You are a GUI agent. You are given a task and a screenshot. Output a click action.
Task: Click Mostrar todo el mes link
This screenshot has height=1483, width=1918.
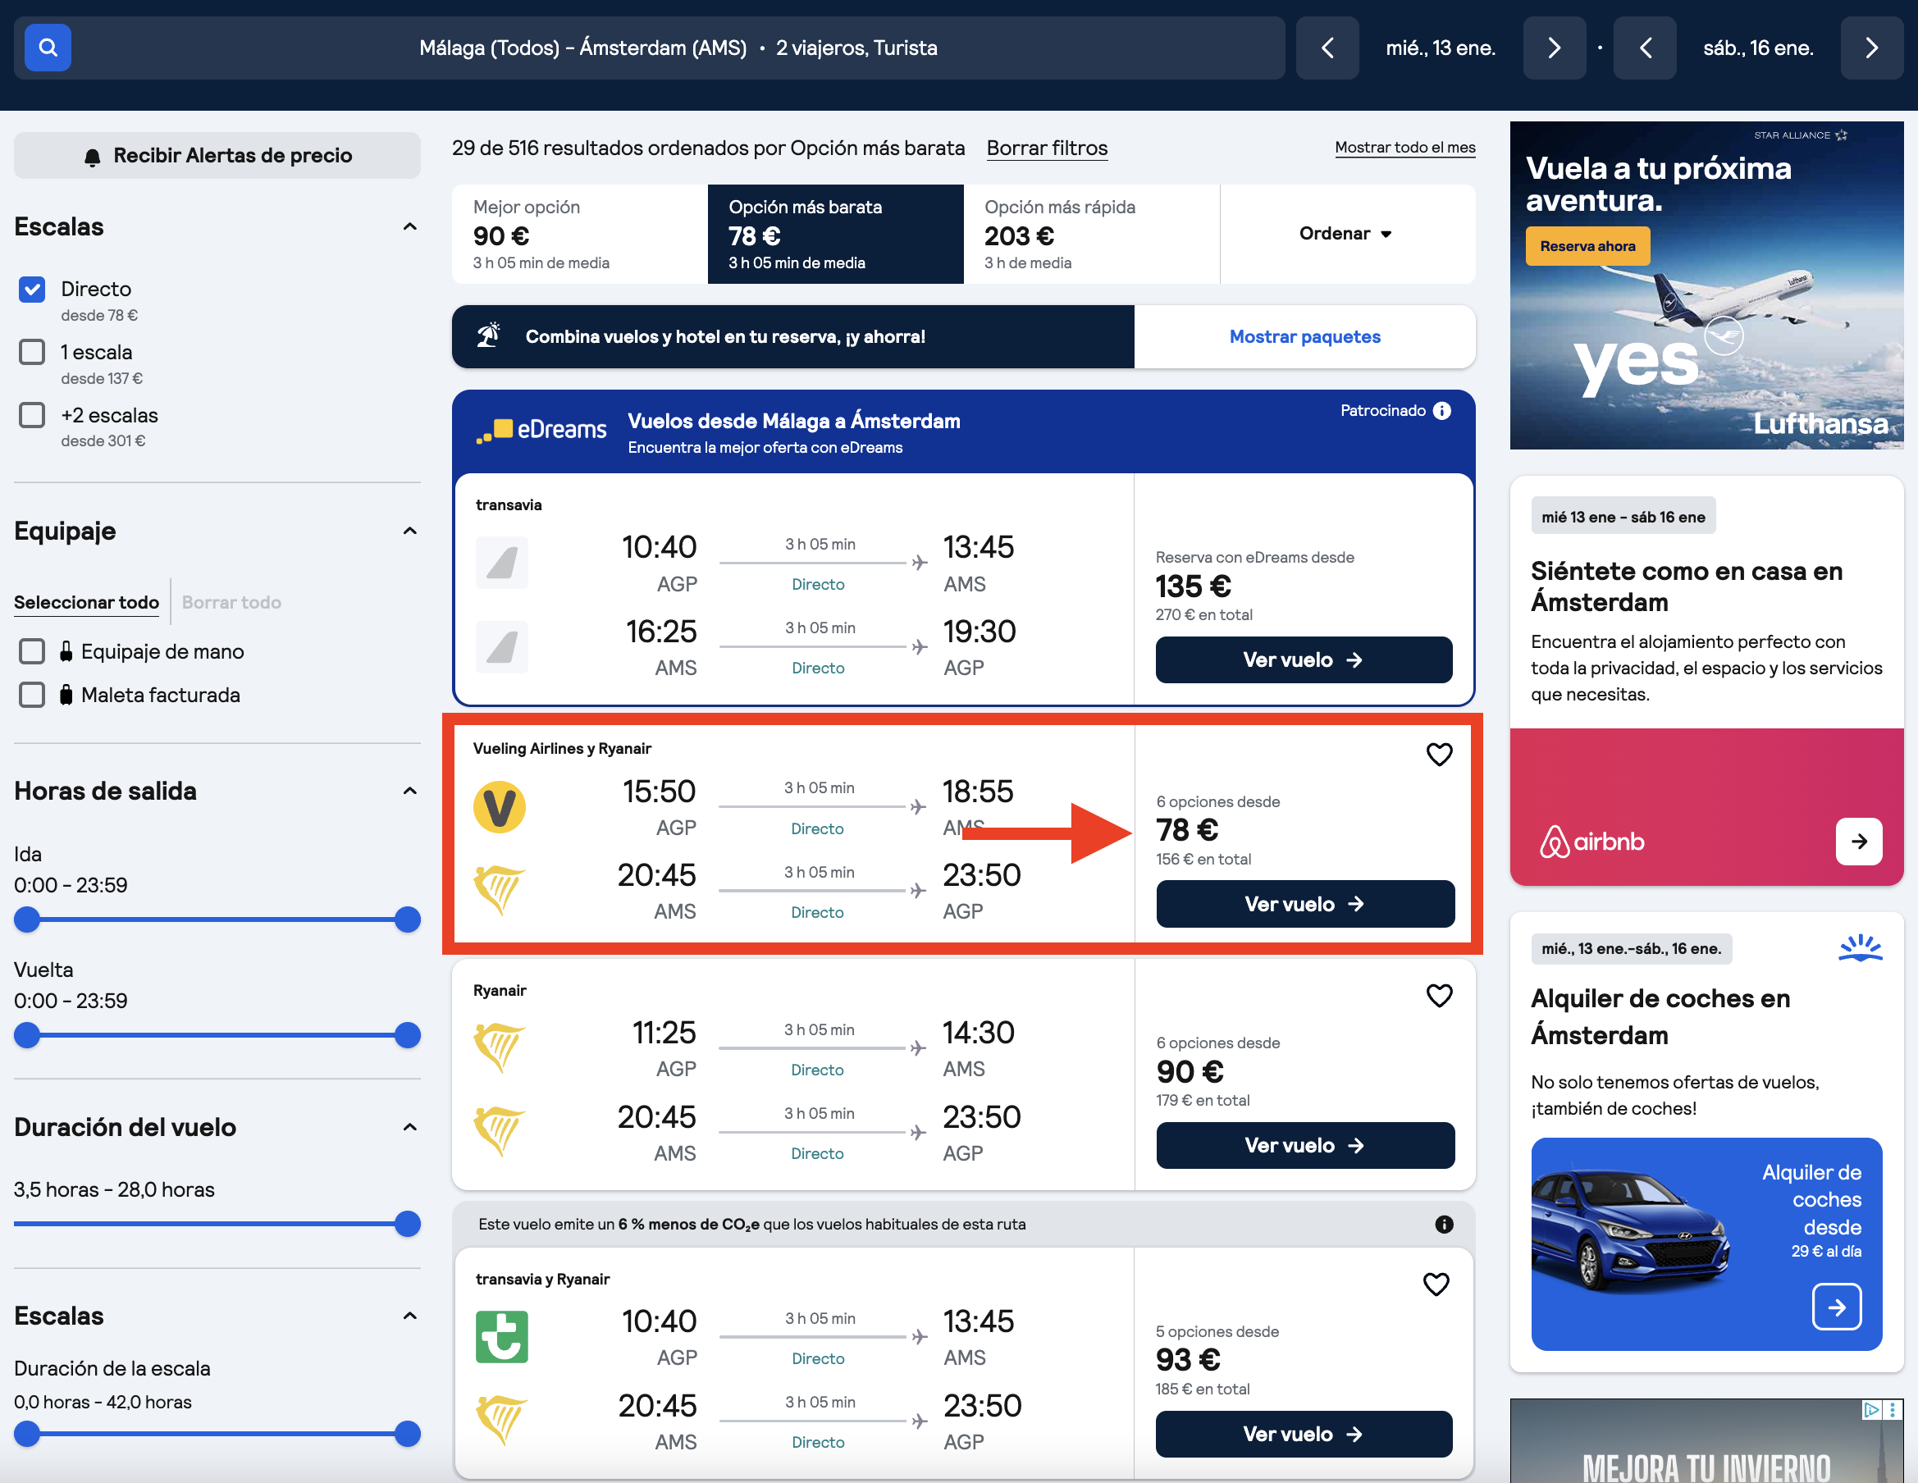(1405, 148)
